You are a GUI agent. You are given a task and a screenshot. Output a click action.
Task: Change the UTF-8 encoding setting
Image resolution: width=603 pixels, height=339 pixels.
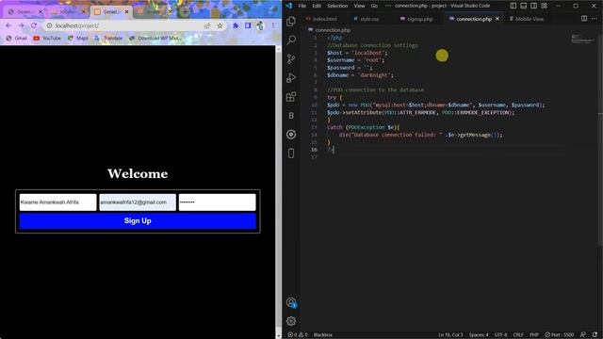500,335
